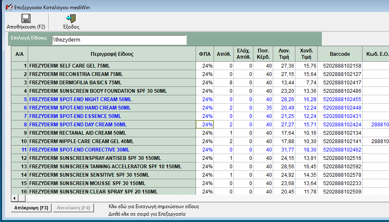389x222 pixels.
Task: Focus the Επιλογή Είδους search field
Action: pos(119,40)
